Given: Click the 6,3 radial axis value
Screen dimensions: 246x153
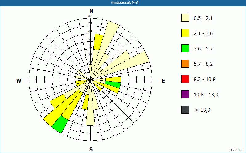Looking at the screenshot, I should point(90,32).
